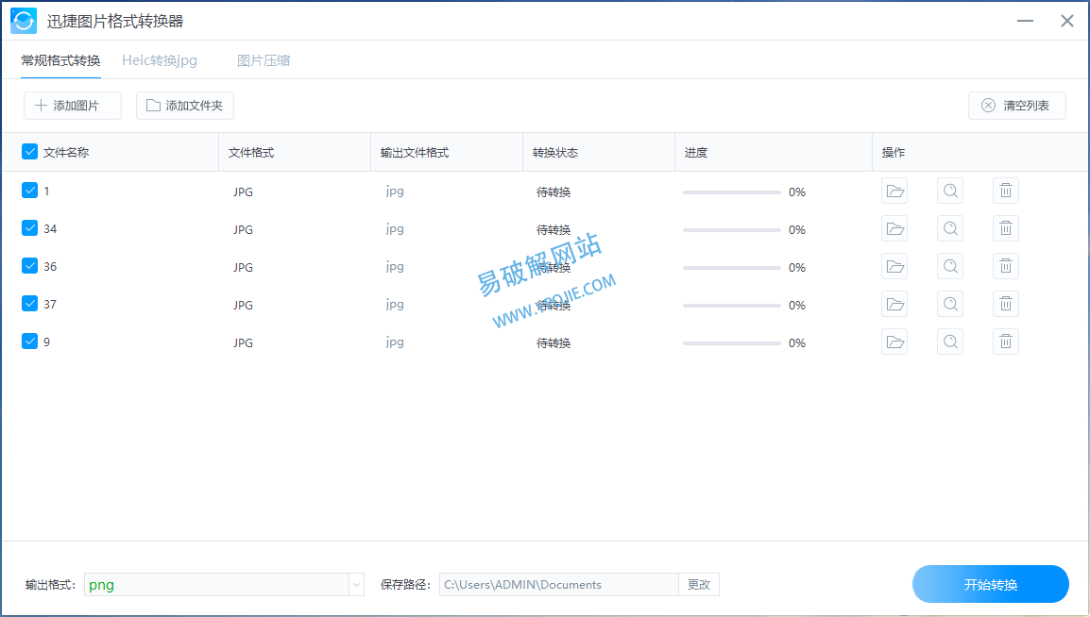
Task: Delete file 1 using trash icon
Action: pyautogui.click(x=1006, y=191)
